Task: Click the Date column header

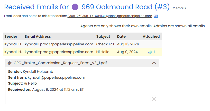Action: pyautogui.click(x=121, y=36)
